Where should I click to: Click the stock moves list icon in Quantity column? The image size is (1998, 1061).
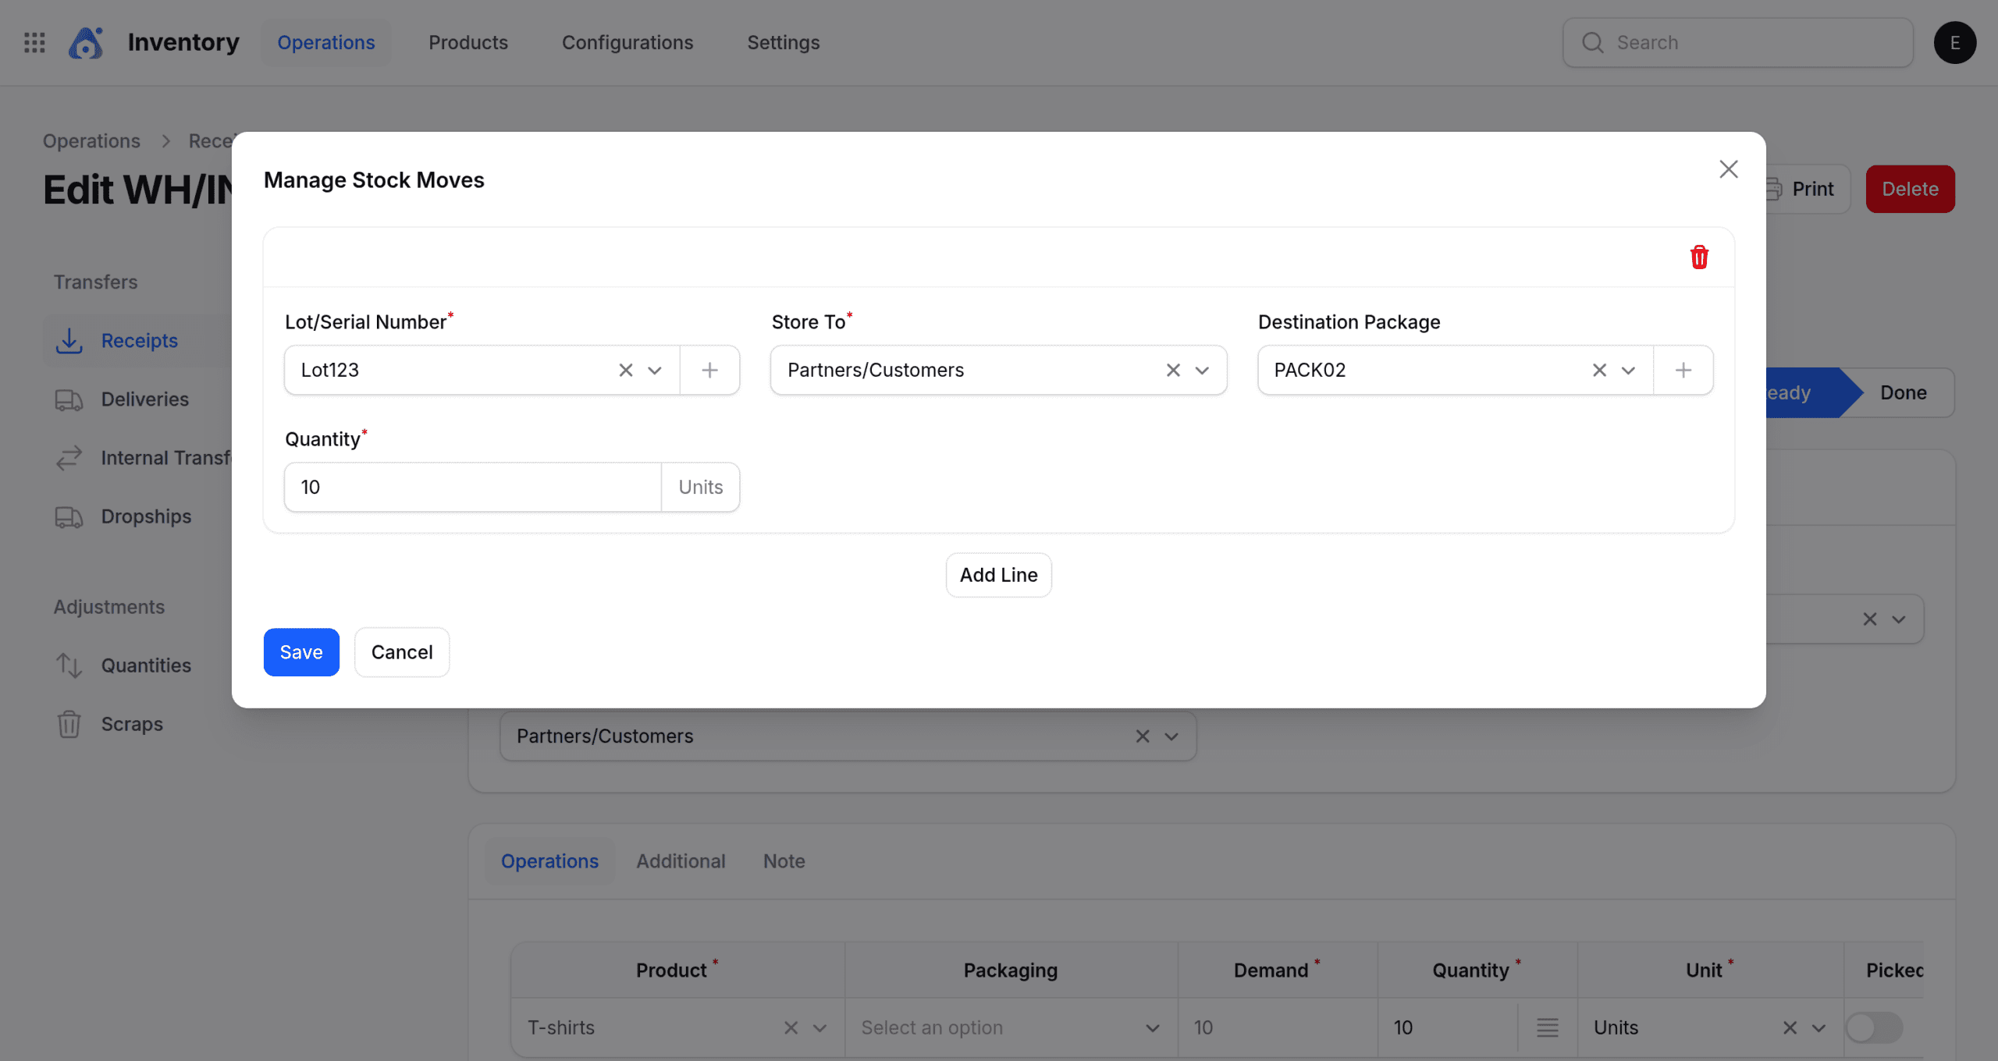coord(1547,1027)
